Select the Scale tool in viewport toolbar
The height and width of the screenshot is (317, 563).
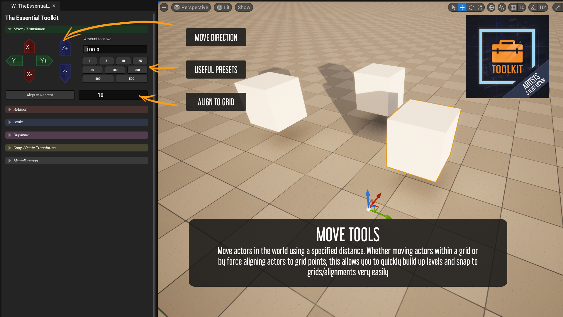coord(480,7)
